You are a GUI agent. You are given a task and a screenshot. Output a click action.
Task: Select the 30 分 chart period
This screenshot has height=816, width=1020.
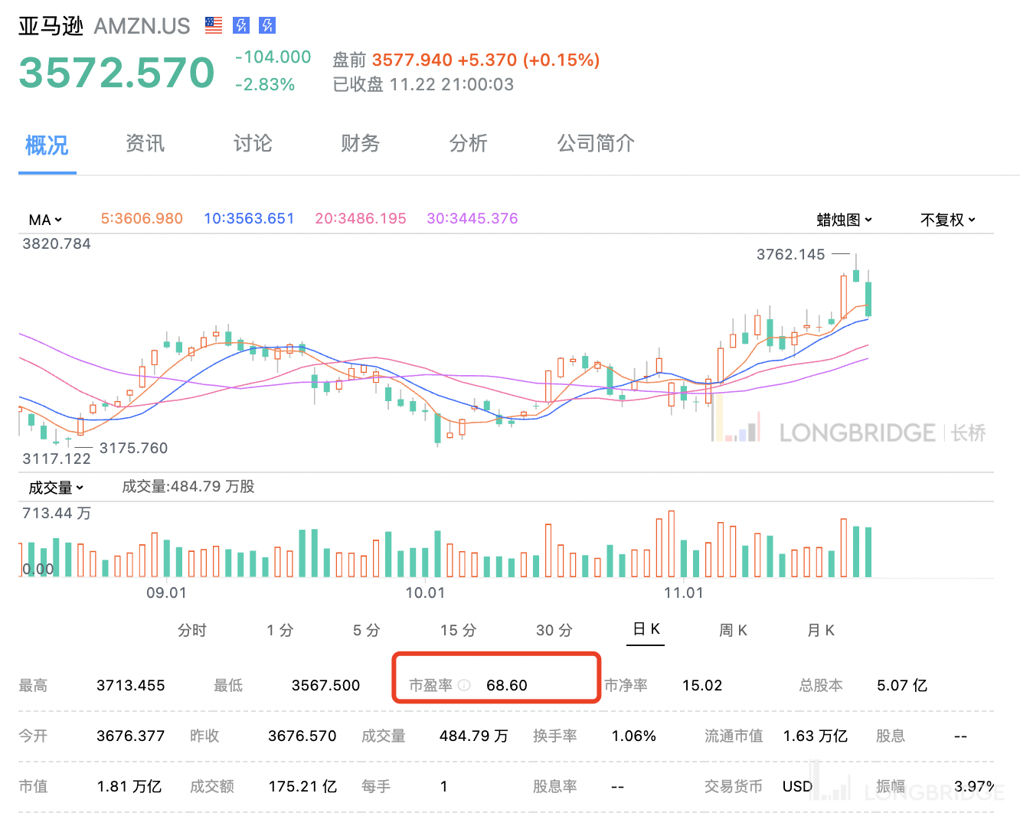pos(554,630)
